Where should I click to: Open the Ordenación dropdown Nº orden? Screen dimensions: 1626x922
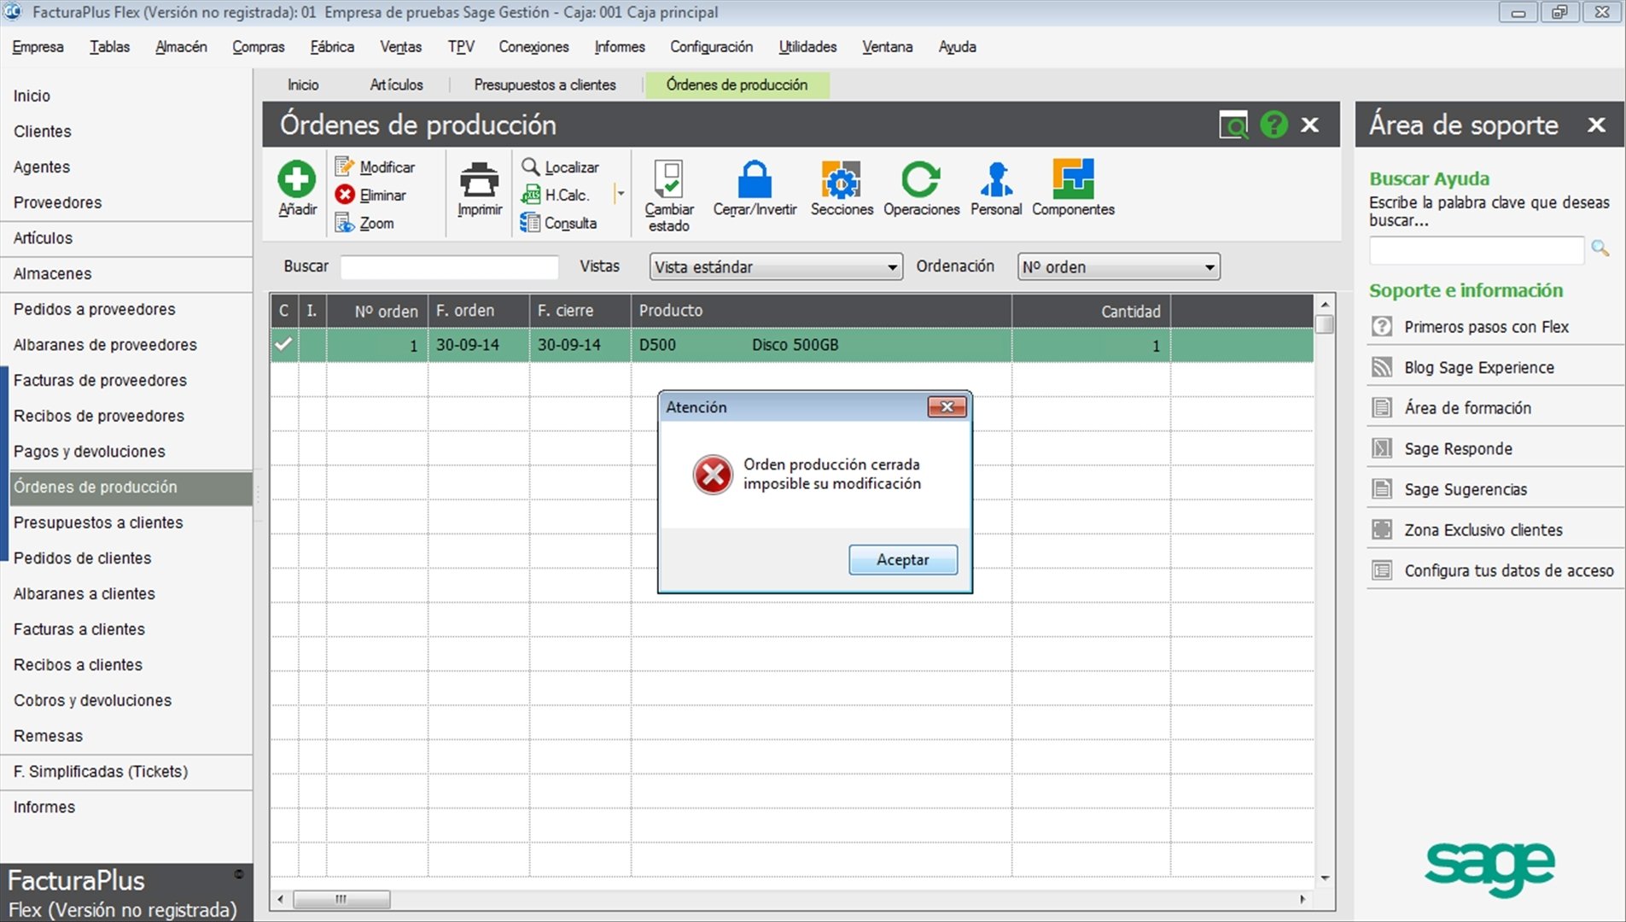coord(1118,267)
